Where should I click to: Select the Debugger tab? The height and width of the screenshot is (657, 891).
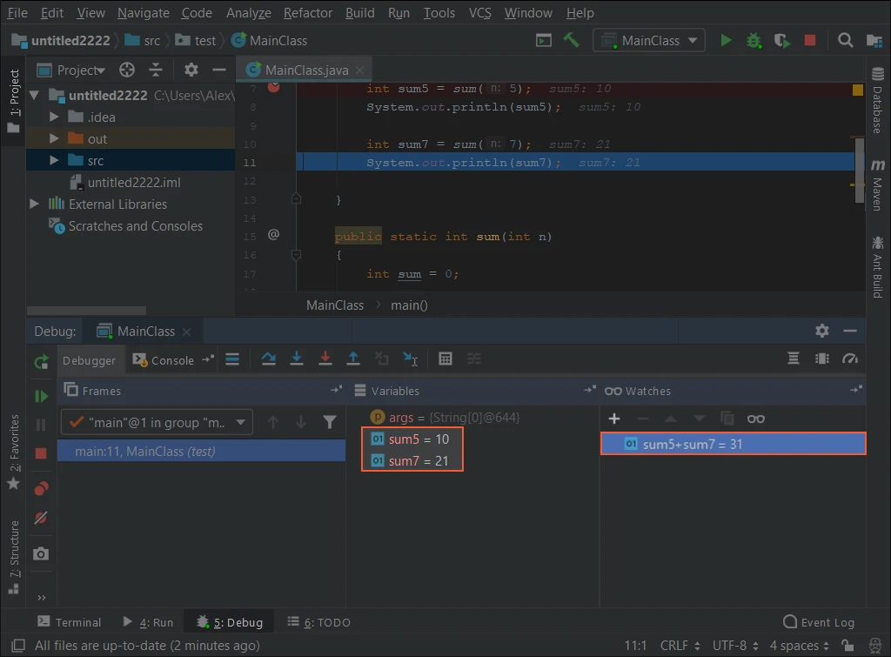tap(90, 360)
